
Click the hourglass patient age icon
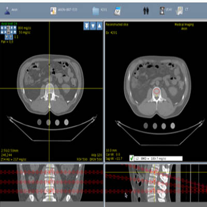pyautogui.click(x=162, y=10)
